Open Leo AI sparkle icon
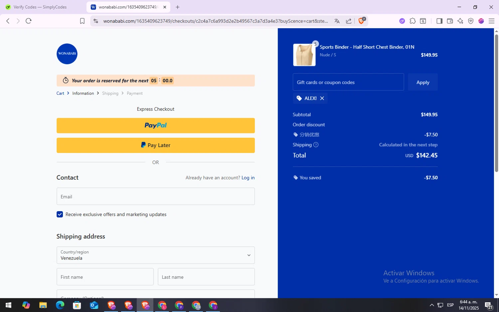Screen dimensions: 499x312 460,21
